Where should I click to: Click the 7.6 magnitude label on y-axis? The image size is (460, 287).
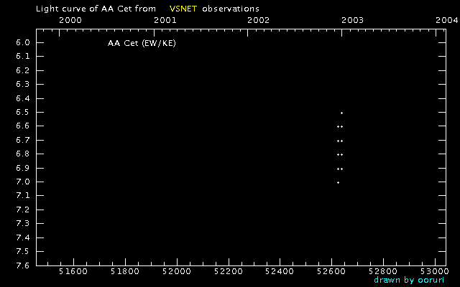pos(22,265)
